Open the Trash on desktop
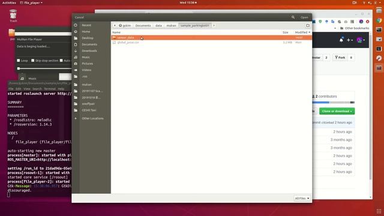The image size is (384, 216). pyautogui.click(x=13, y=16)
